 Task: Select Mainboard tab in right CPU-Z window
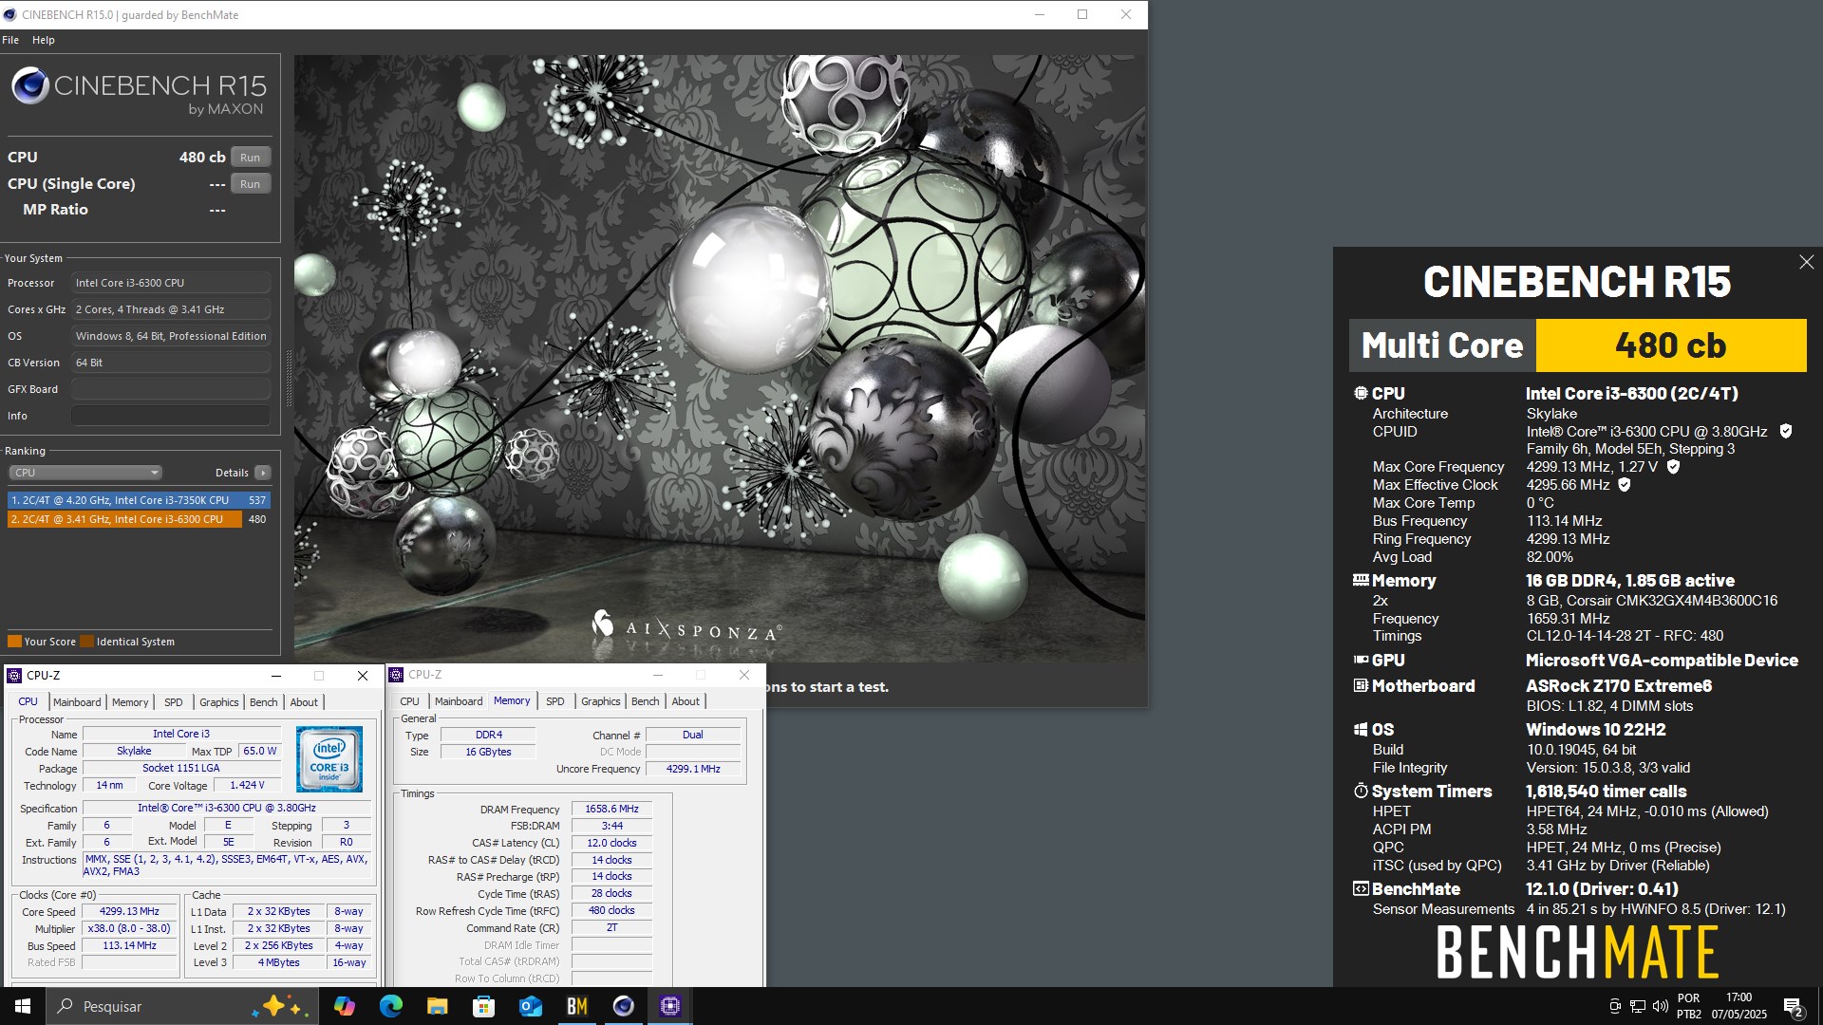(459, 701)
